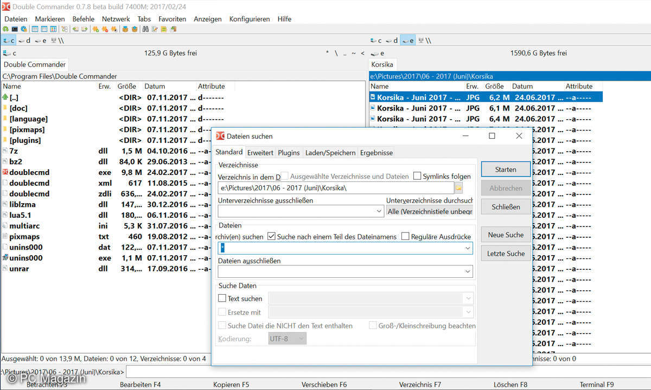Viewport: 651px width, 390px height.
Task: Click Löschen F8 function button
Action: (x=510, y=385)
